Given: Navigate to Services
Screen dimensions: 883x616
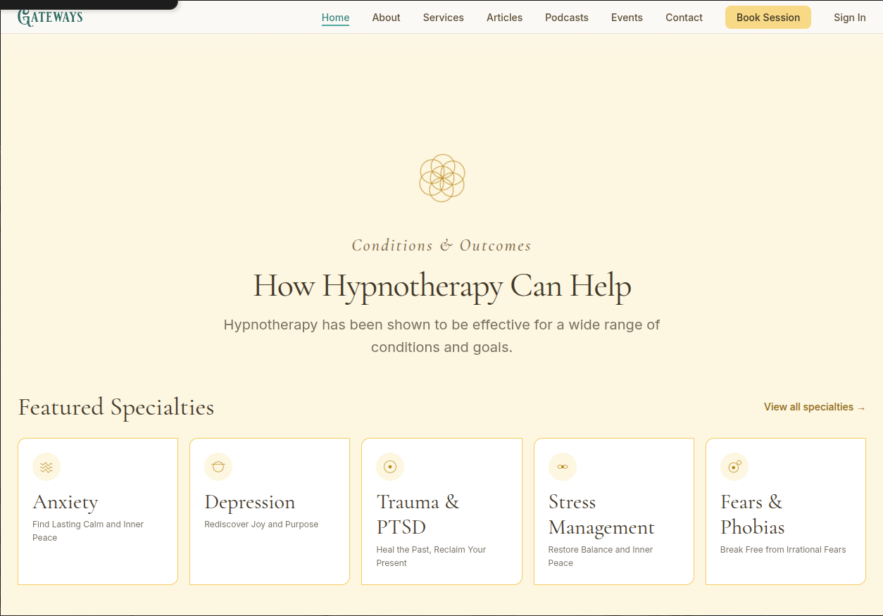Looking at the screenshot, I should (443, 18).
